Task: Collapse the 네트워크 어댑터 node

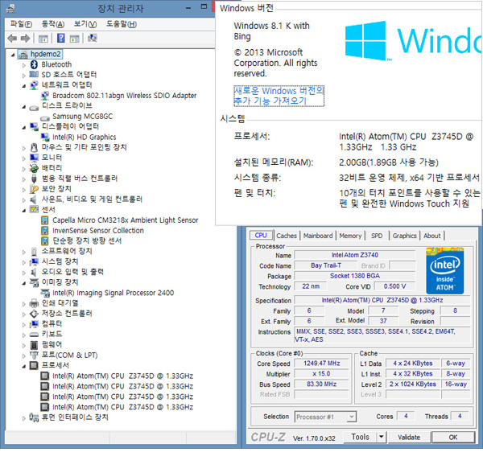Action: tap(24, 86)
